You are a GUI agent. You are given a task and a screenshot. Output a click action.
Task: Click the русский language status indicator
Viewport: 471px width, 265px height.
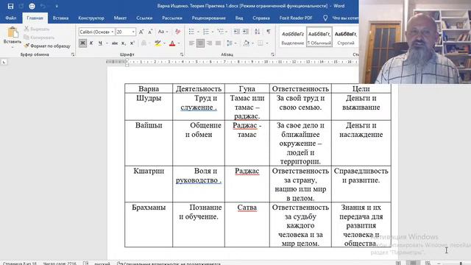click(x=102, y=264)
